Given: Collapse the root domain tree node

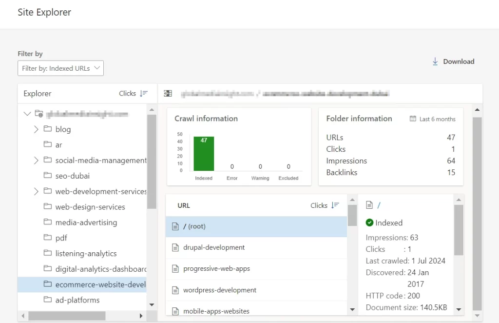Looking at the screenshot, I should pos(27,114).
